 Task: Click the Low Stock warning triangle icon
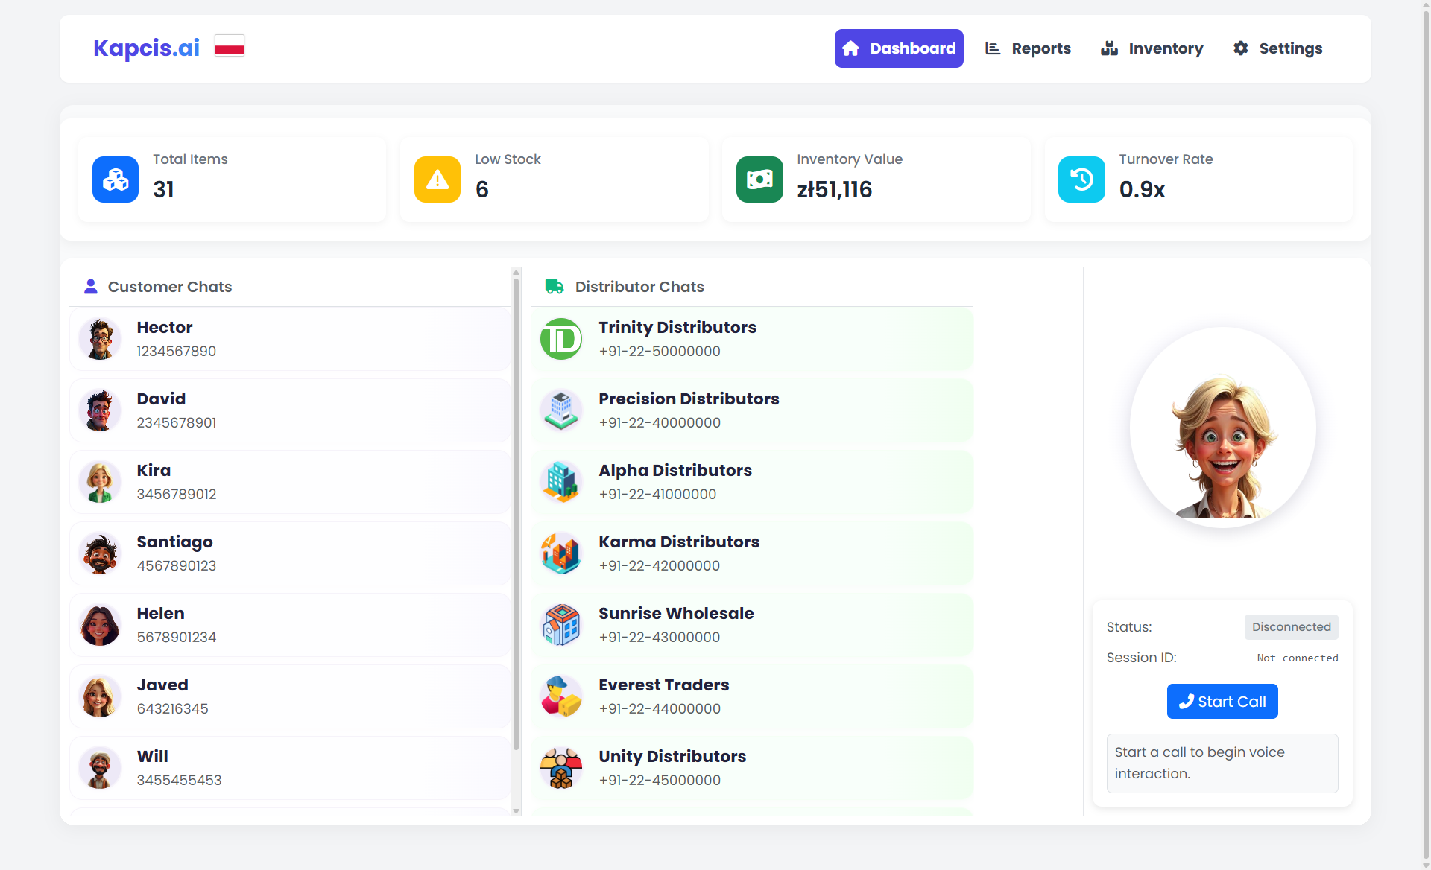pos(437,179)
